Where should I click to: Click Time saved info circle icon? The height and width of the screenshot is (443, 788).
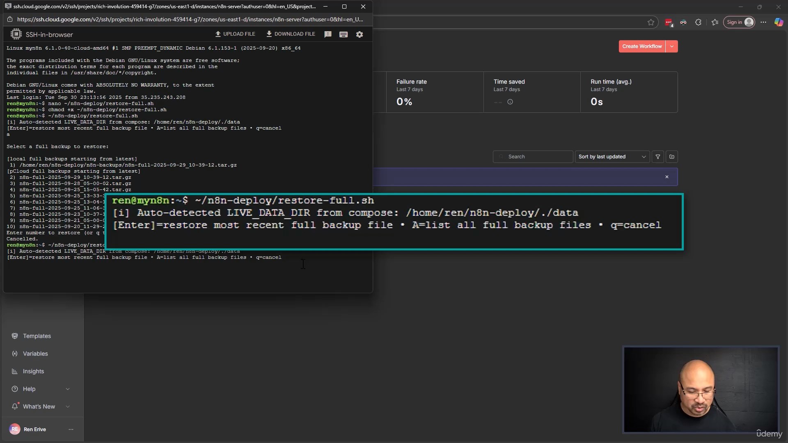(510, 102)
